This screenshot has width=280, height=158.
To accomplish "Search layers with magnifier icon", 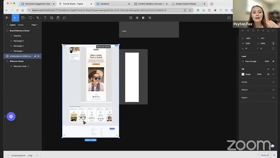I will [x=7, y=25].
